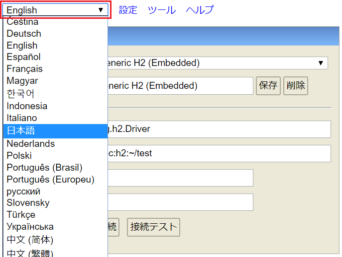Select Español language option
This screenshot has height=257, width=342.
(x=23, y=57)
